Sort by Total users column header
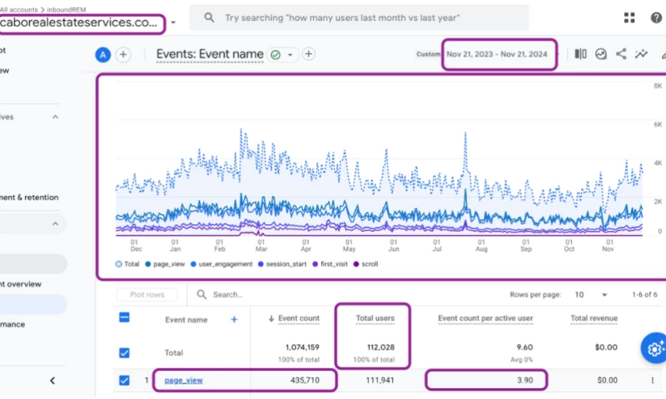The height and width of the screenshot is (399, 666). (x=375, y=318)
